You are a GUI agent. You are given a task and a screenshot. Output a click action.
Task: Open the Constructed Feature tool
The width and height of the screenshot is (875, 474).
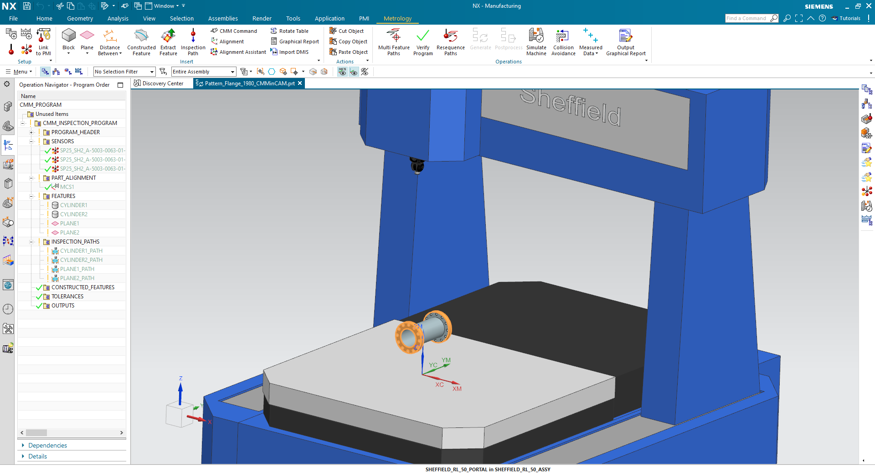click(x=141, y=41)
